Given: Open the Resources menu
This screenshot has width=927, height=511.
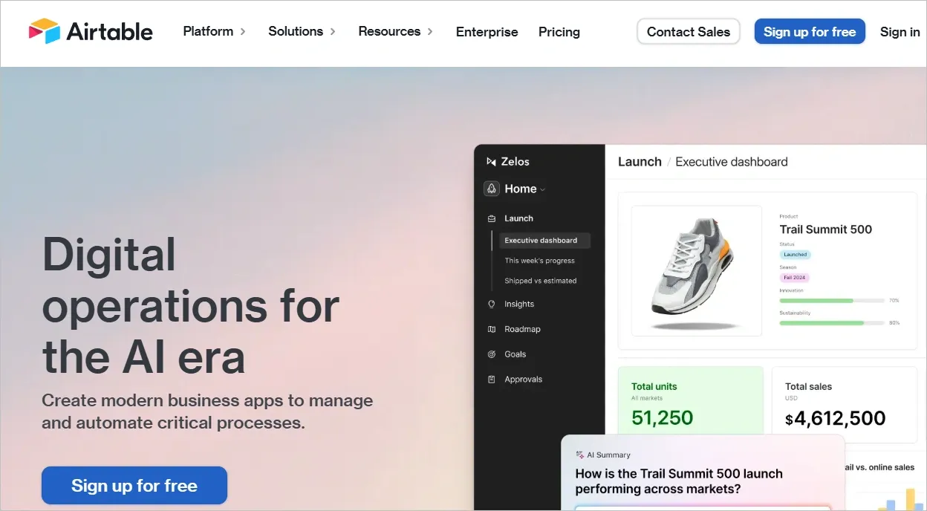Looking at the screenshot, I should coord(431,32).
